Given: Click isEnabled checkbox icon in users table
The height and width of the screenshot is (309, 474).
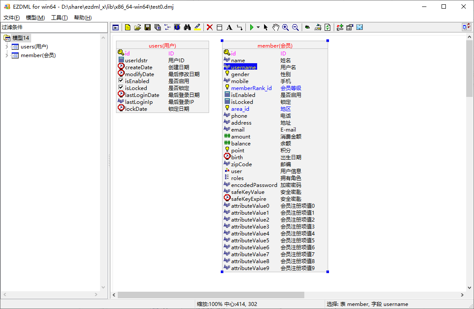Looking at the screenshot, I should 121,80.
